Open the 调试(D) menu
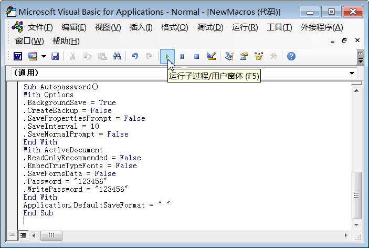The height and width of the screenshot is (248, 369). click(209, 27)
